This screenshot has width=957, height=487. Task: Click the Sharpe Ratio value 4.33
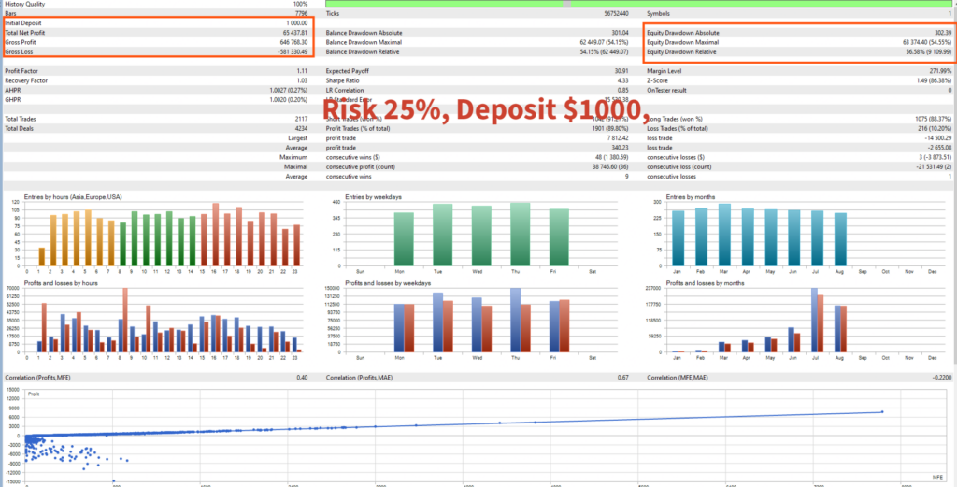tap(623, 80)
